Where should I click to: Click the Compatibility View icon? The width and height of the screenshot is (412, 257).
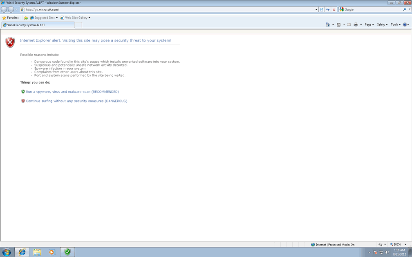(322, 9)
